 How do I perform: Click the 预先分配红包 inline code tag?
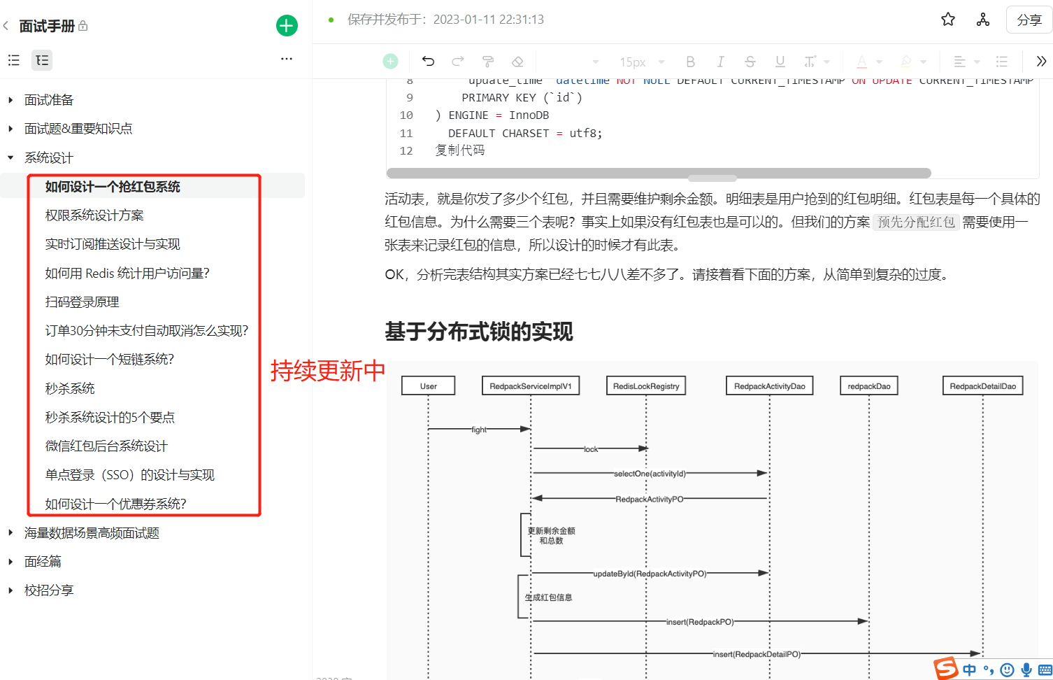coord(916,222)
